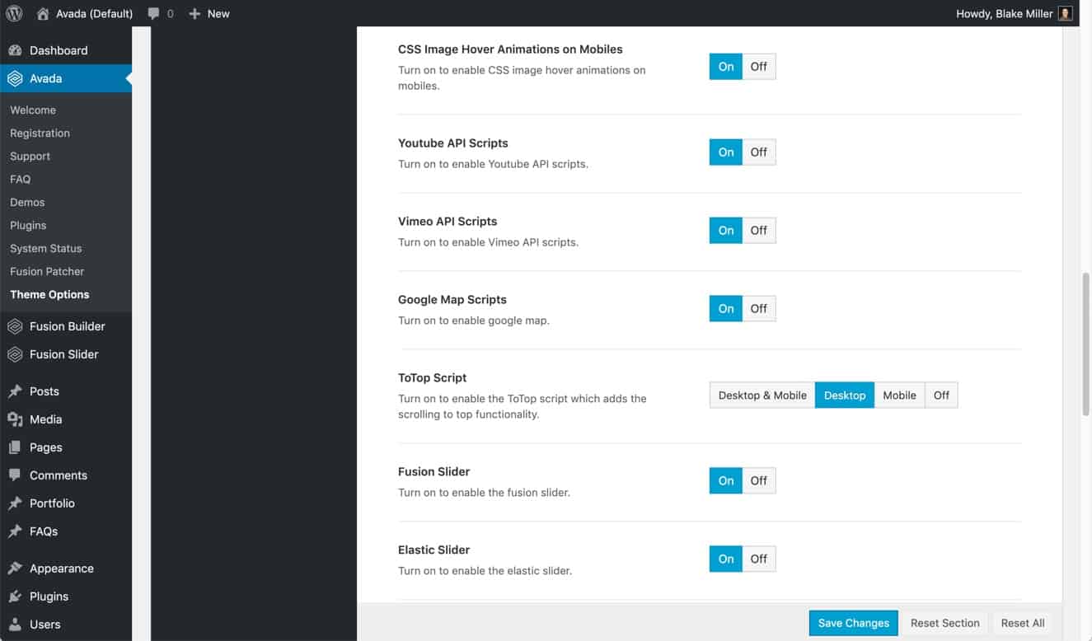Select Desktop for ToTop Script
1092x641 pixels.
coord(845,395)
